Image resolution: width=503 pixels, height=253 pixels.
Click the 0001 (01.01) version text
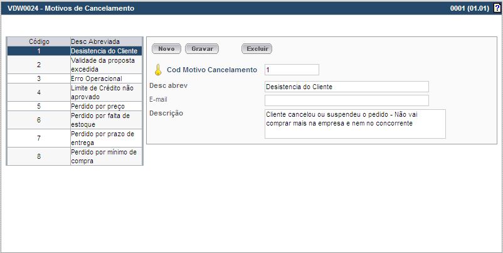(x=471, y=8)
